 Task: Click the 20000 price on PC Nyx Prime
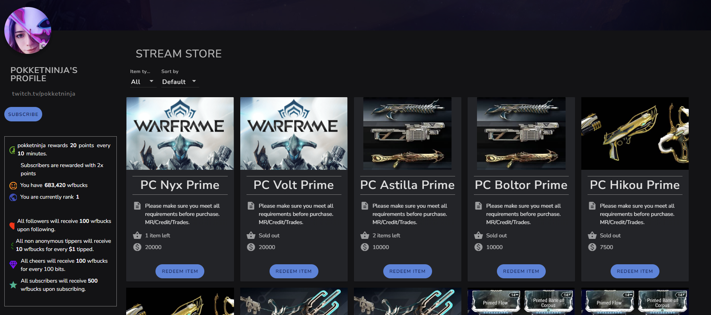click(x=153, y=247)
